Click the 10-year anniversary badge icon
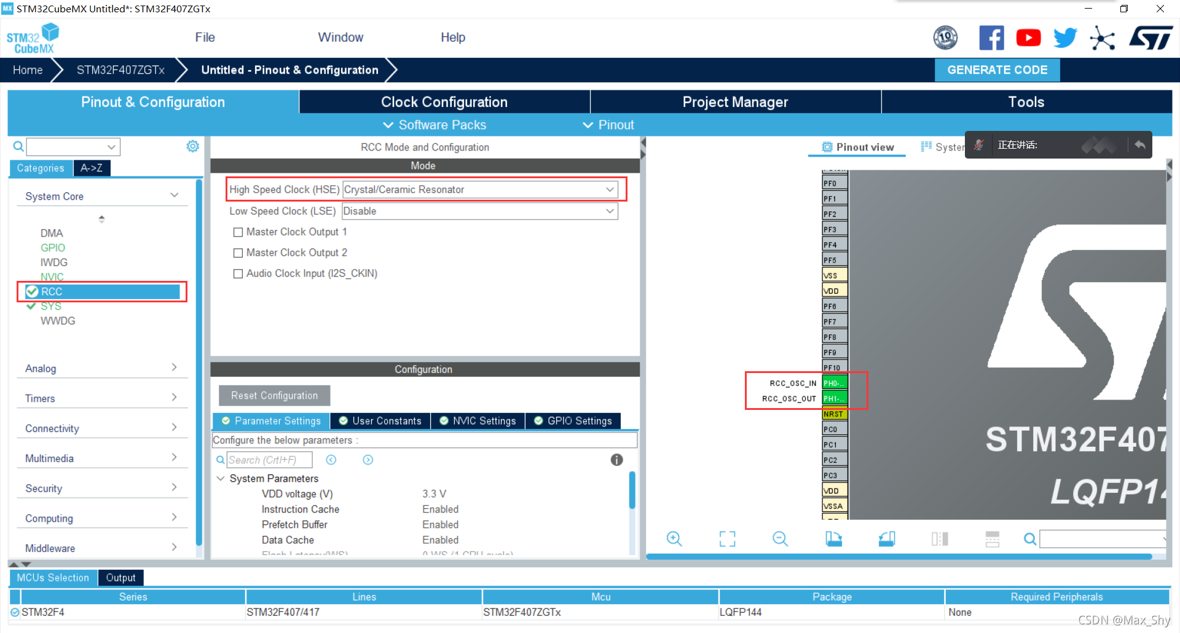 [x=945, y=38]
